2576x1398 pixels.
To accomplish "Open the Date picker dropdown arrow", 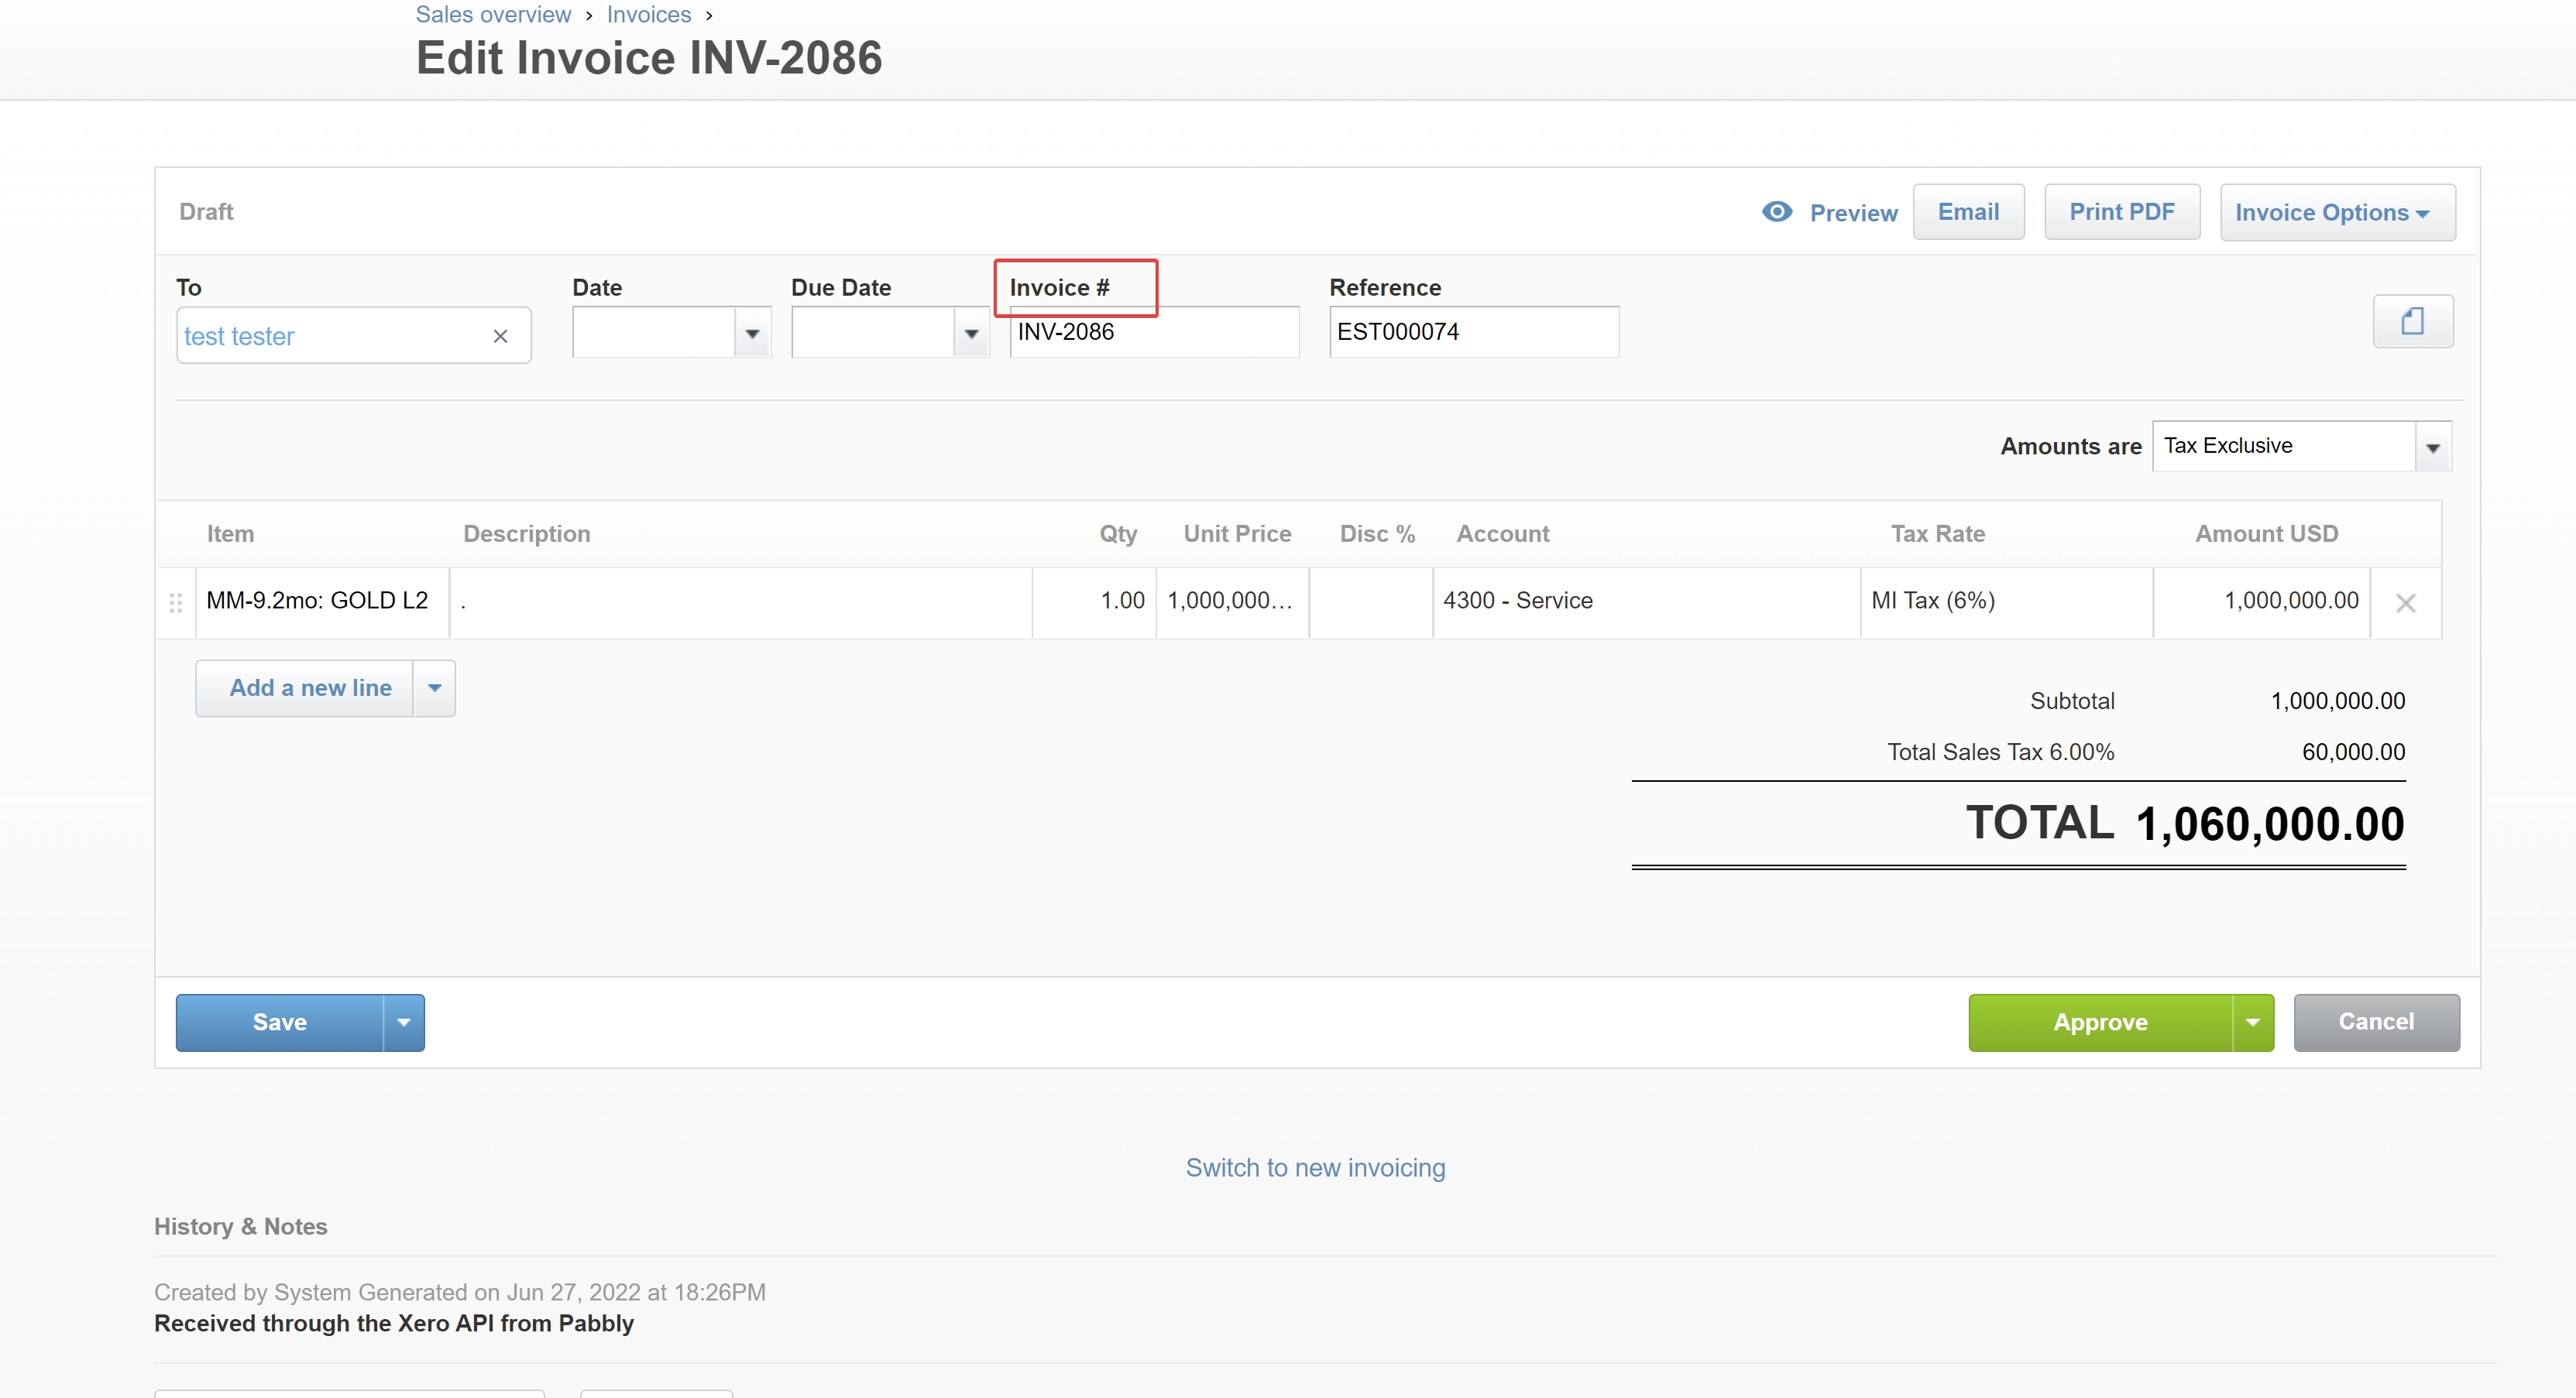I will coord(752,333).
